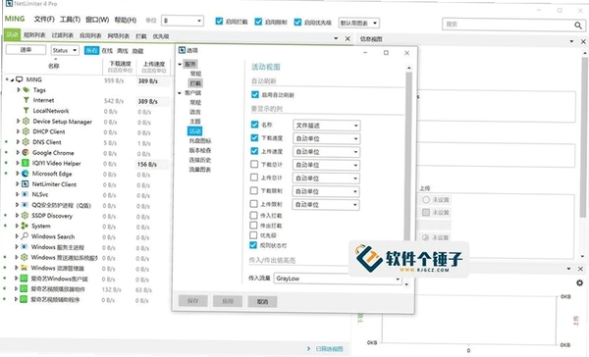Open the Status filter dropdown

point(65,50)
